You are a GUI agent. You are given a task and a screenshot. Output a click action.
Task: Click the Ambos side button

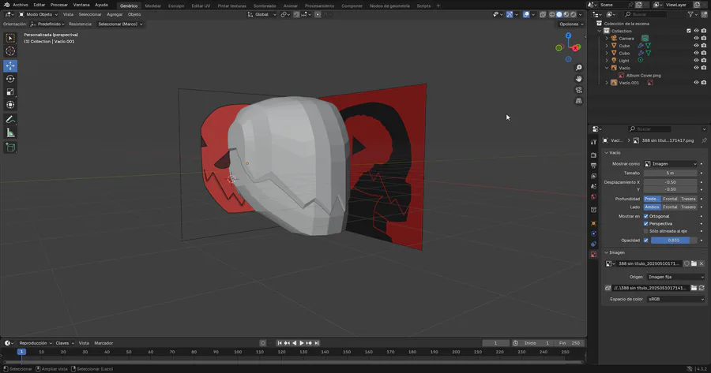coord(652,207)
